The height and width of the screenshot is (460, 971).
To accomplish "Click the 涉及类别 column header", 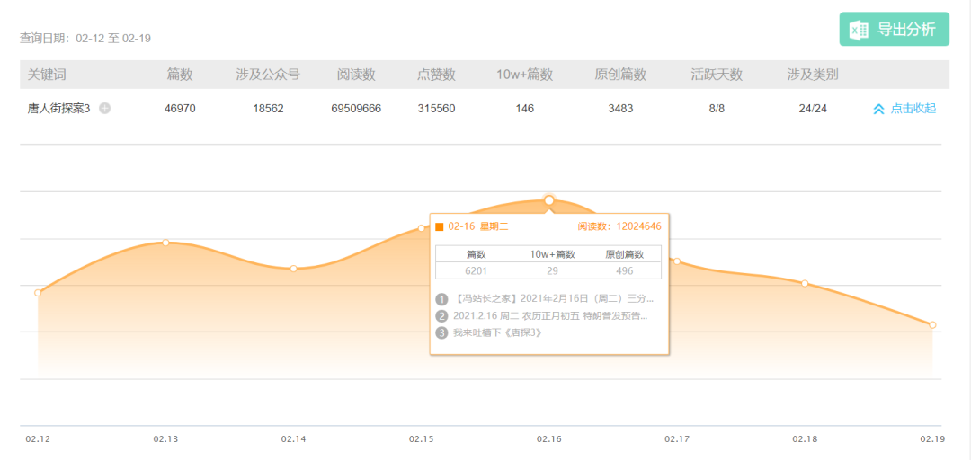I will (x=813, y=75).
